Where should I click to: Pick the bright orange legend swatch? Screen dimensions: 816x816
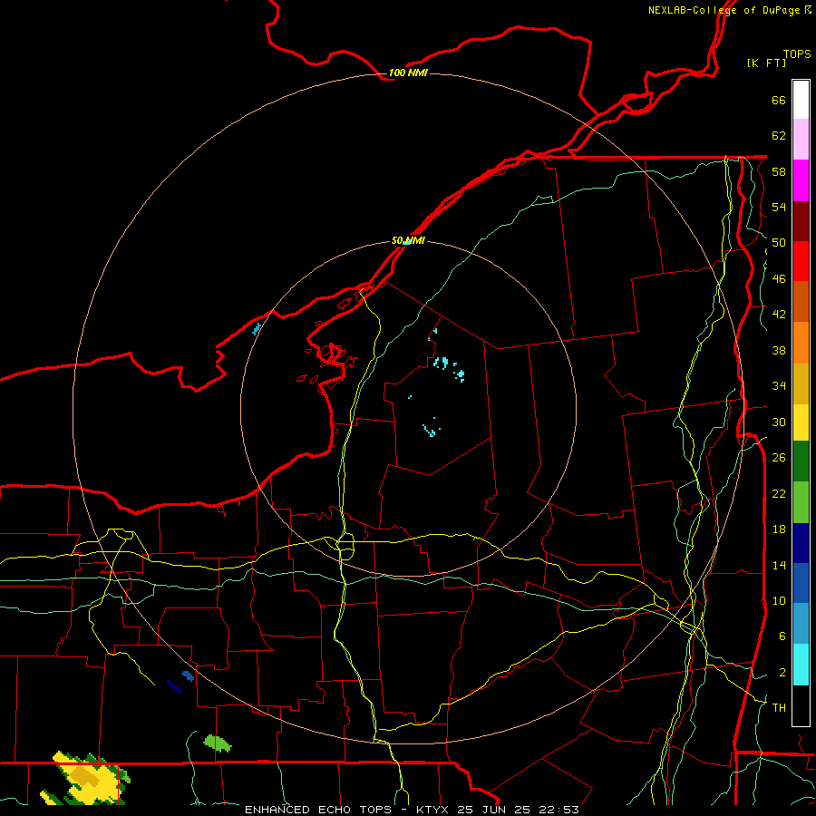(x=801, y=343)
